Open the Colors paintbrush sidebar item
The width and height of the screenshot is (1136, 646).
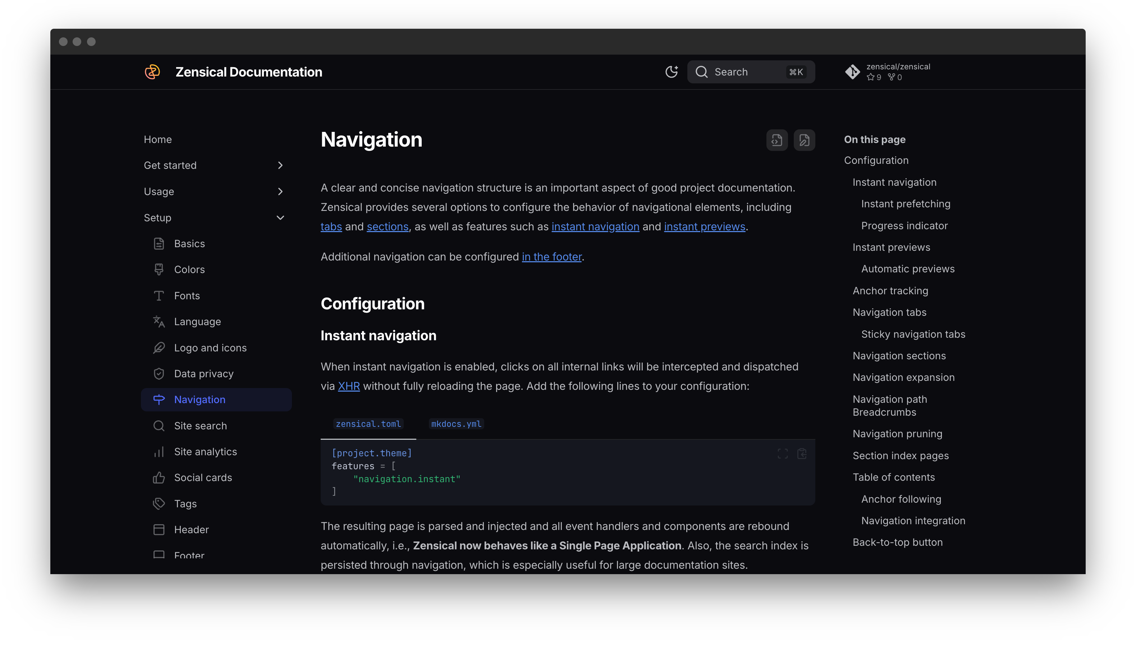189,269
